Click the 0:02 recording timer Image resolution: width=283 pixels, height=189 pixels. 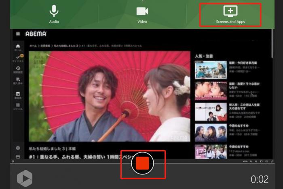click(x=260, y=179)
